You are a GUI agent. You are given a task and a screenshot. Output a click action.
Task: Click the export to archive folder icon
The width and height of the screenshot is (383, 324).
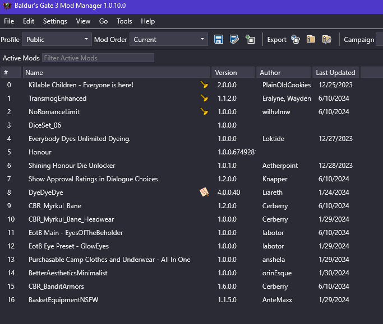tap(311, 39)
